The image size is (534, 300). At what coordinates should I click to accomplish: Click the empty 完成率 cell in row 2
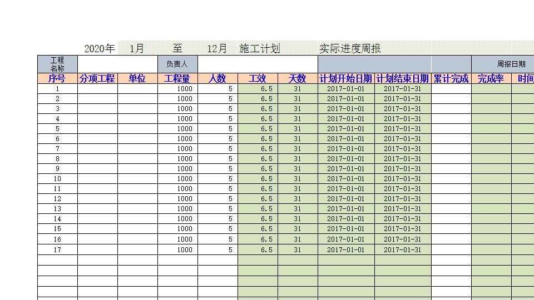[x=491, y=99]
